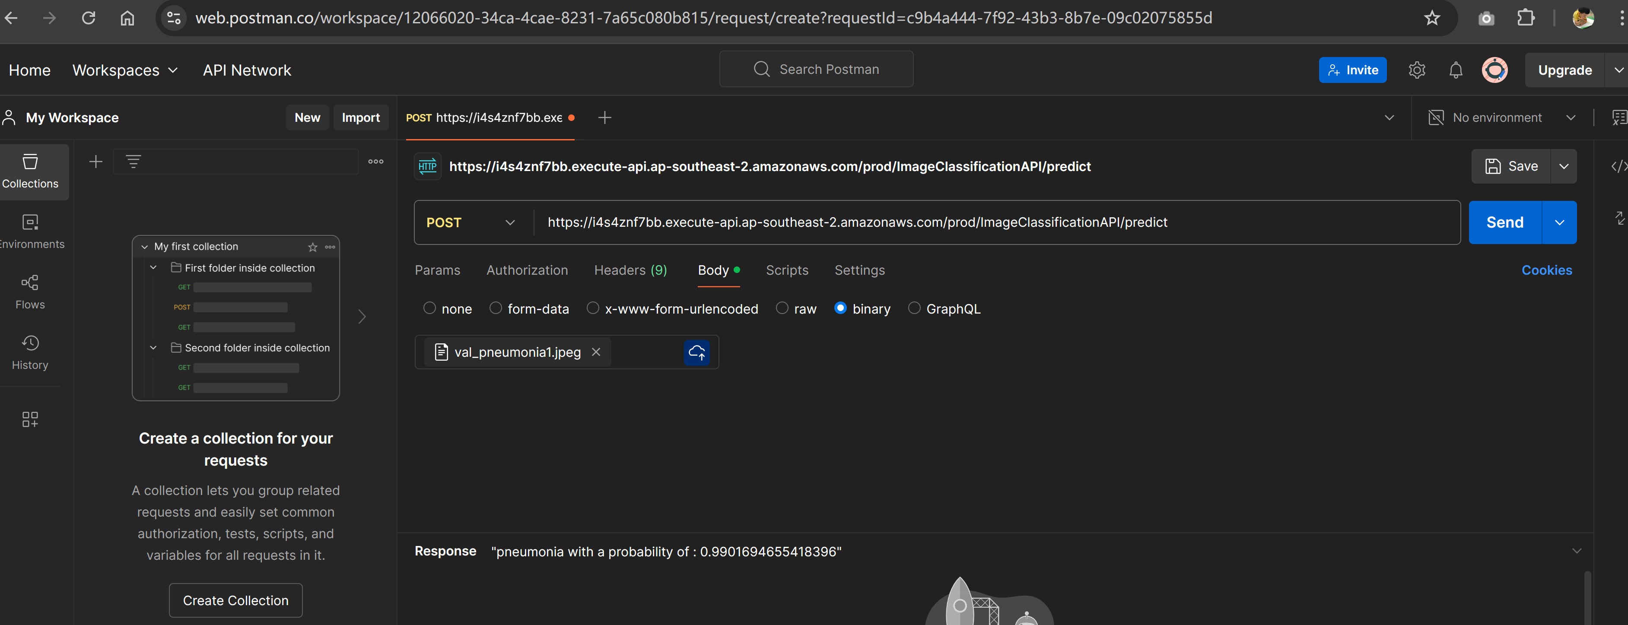Open the open-tabs list chevron
Screen dimensions: 1628x625
[1389, 117]
